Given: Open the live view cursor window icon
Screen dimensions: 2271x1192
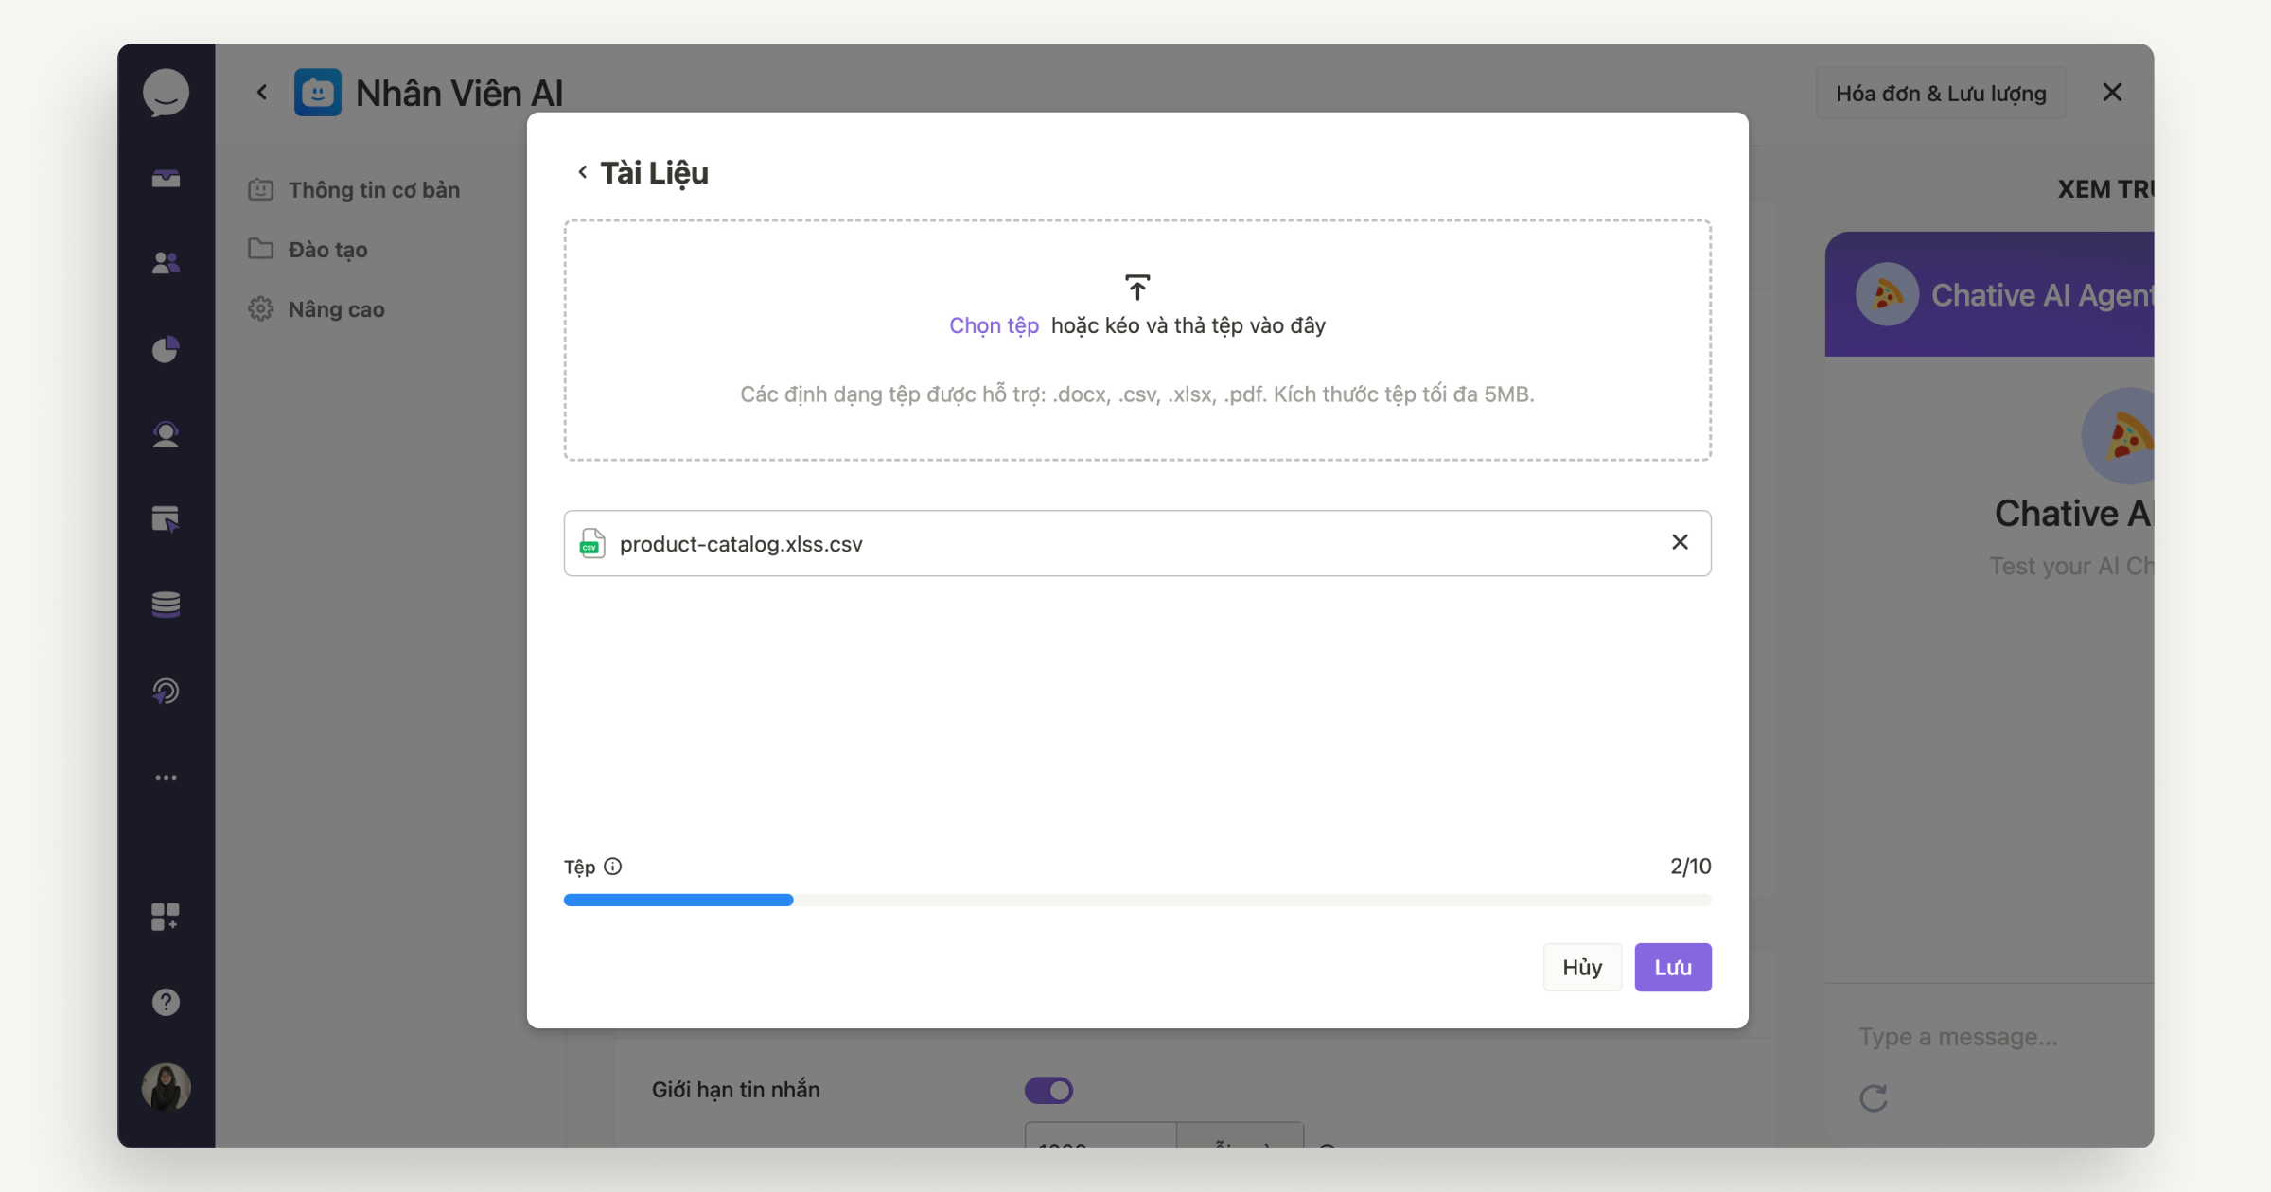Looking at the screenshot, I should [x=166, y=519].
